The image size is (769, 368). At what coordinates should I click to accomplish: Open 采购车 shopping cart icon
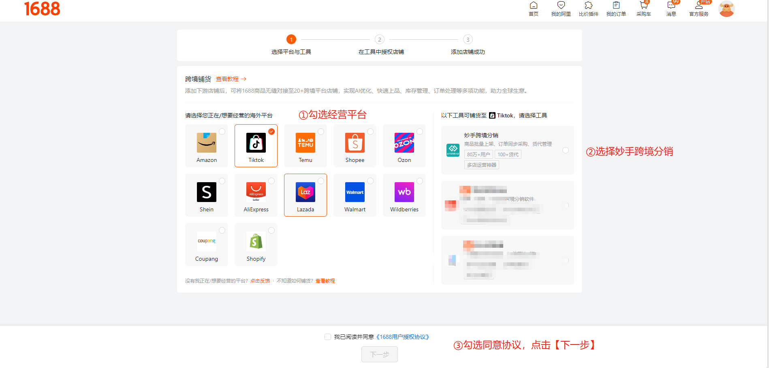click(x=644, y=5)
